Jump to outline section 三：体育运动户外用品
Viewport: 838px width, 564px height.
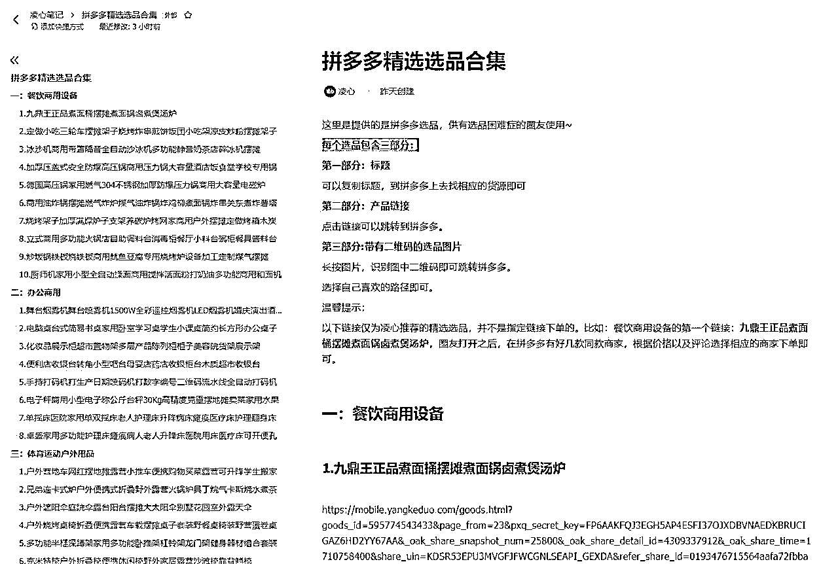52,453
